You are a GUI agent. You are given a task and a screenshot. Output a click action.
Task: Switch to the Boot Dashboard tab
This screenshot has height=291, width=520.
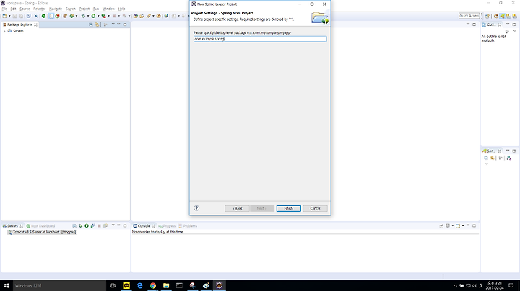(x=40, y=226)
